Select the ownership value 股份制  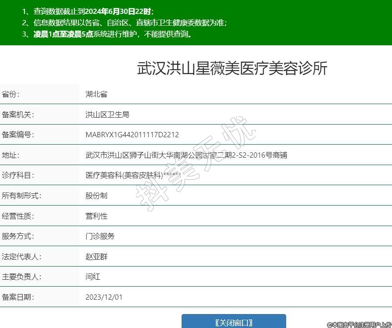click(x=96, y=196)
